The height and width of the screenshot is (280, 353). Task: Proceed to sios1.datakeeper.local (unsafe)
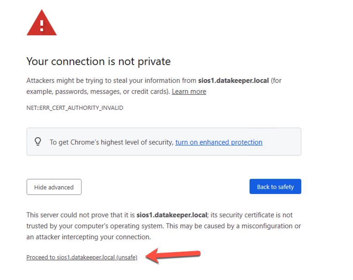tap(82, 257)
